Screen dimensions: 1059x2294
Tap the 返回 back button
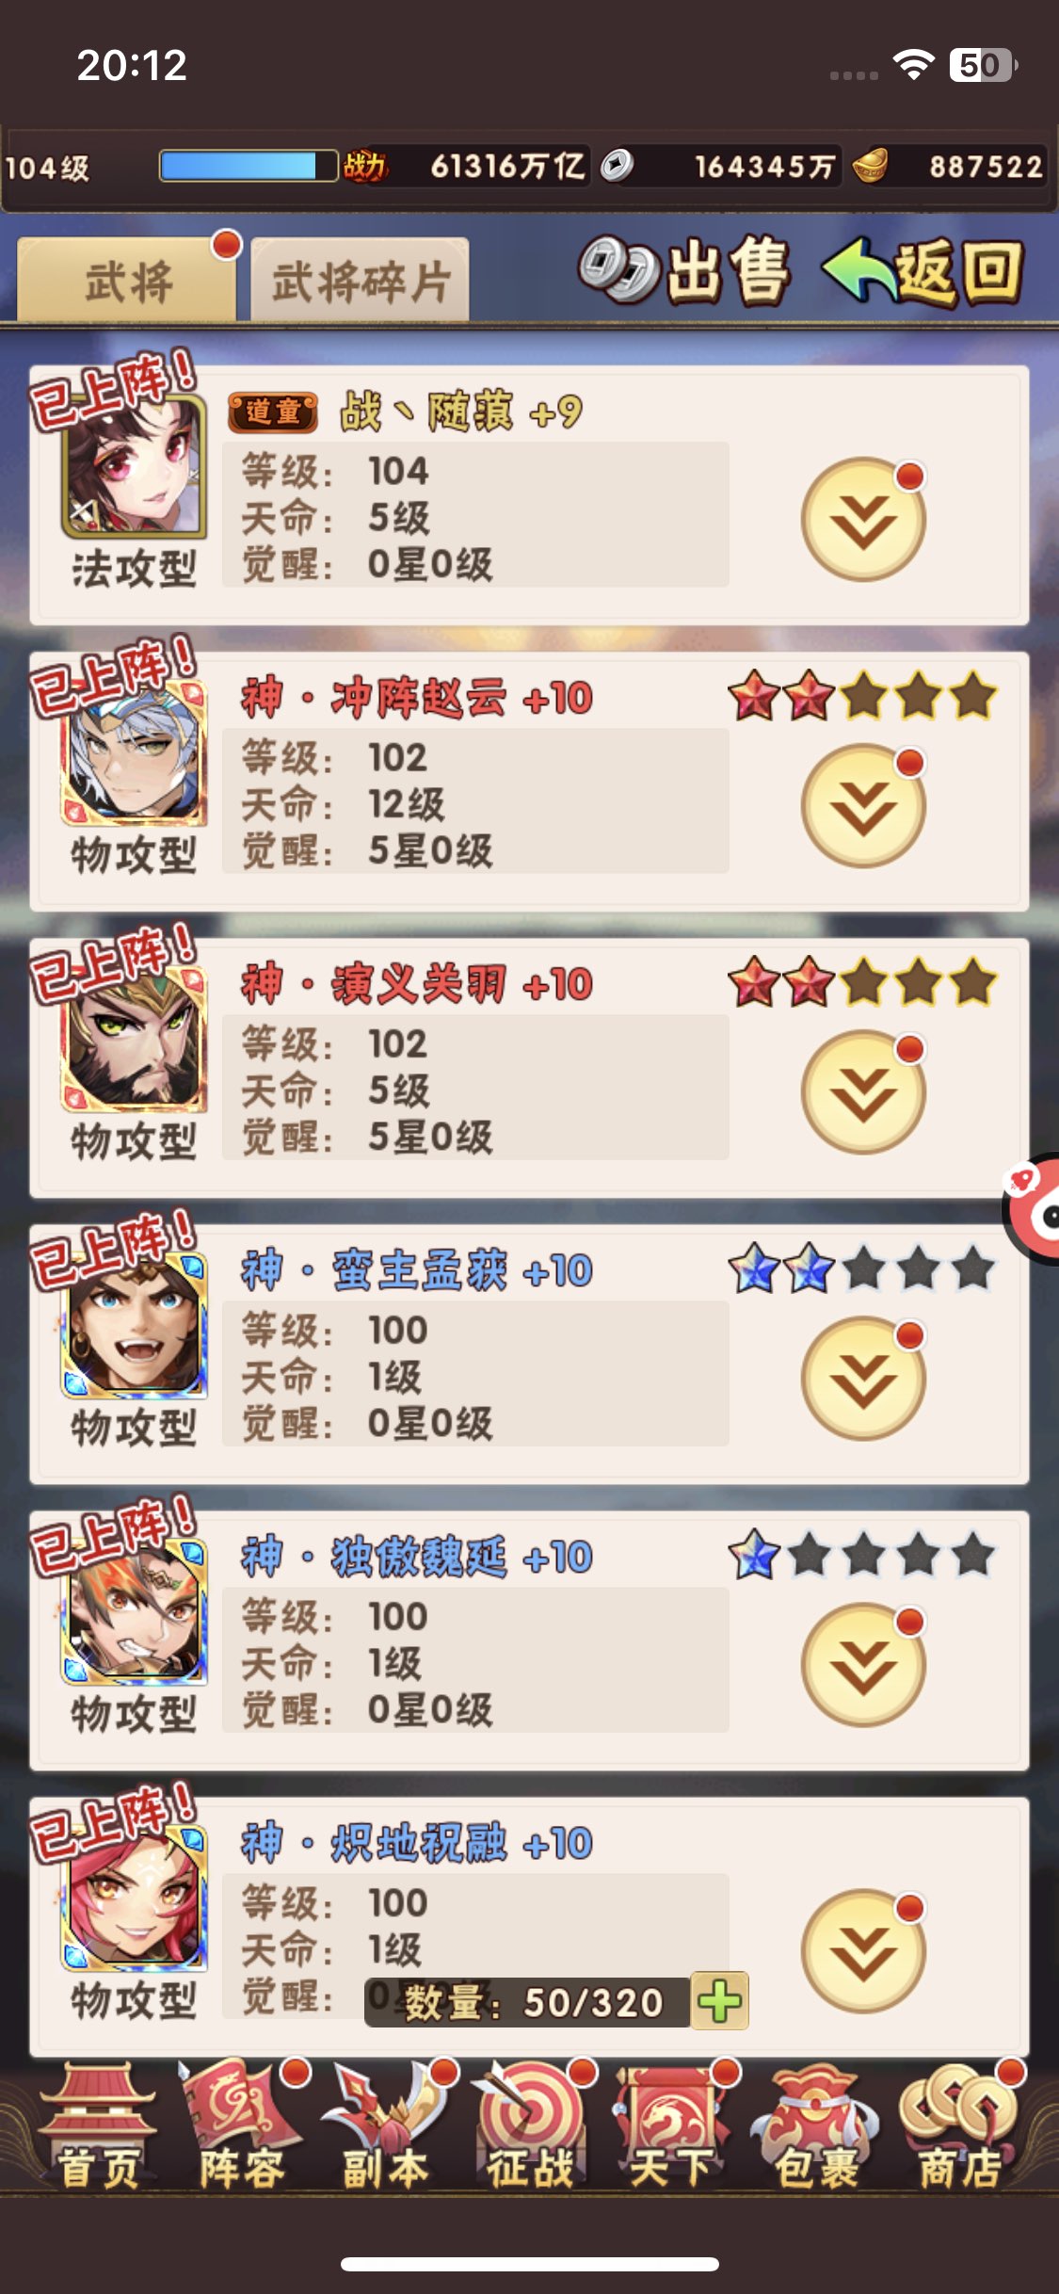point(923,271)
